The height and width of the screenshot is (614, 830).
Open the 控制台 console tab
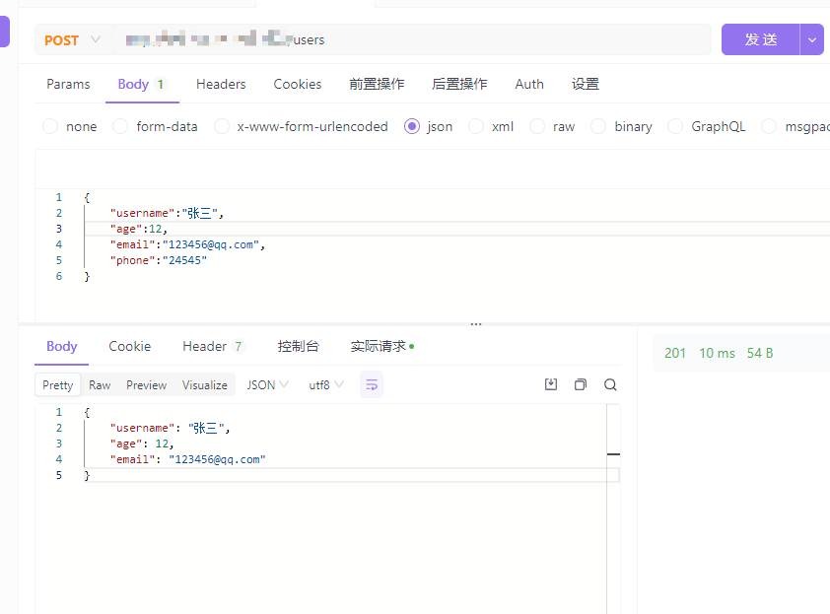(x=298, y=346)
